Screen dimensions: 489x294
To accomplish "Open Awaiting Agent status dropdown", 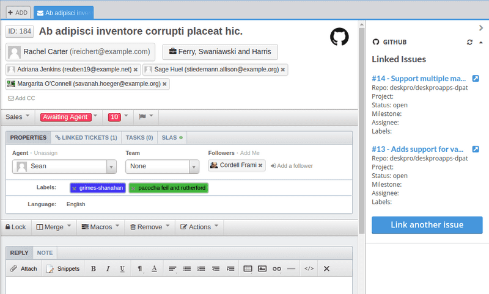I will coord(69,117).
